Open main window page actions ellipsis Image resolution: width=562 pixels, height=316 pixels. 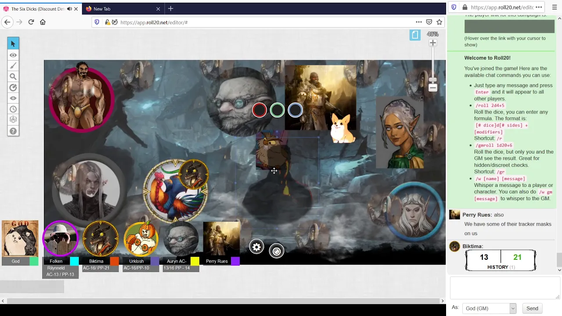(x=419, y=22)
